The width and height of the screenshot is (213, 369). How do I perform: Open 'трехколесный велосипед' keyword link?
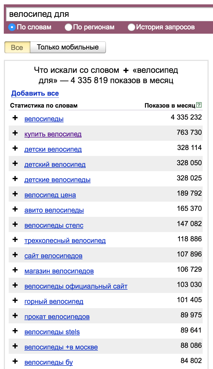click(x=65, y=241)
